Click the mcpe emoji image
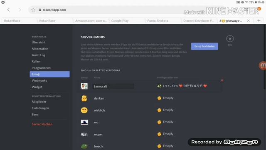Image resolution: width=266 pixels, height=150 pixels. (84, 134)
